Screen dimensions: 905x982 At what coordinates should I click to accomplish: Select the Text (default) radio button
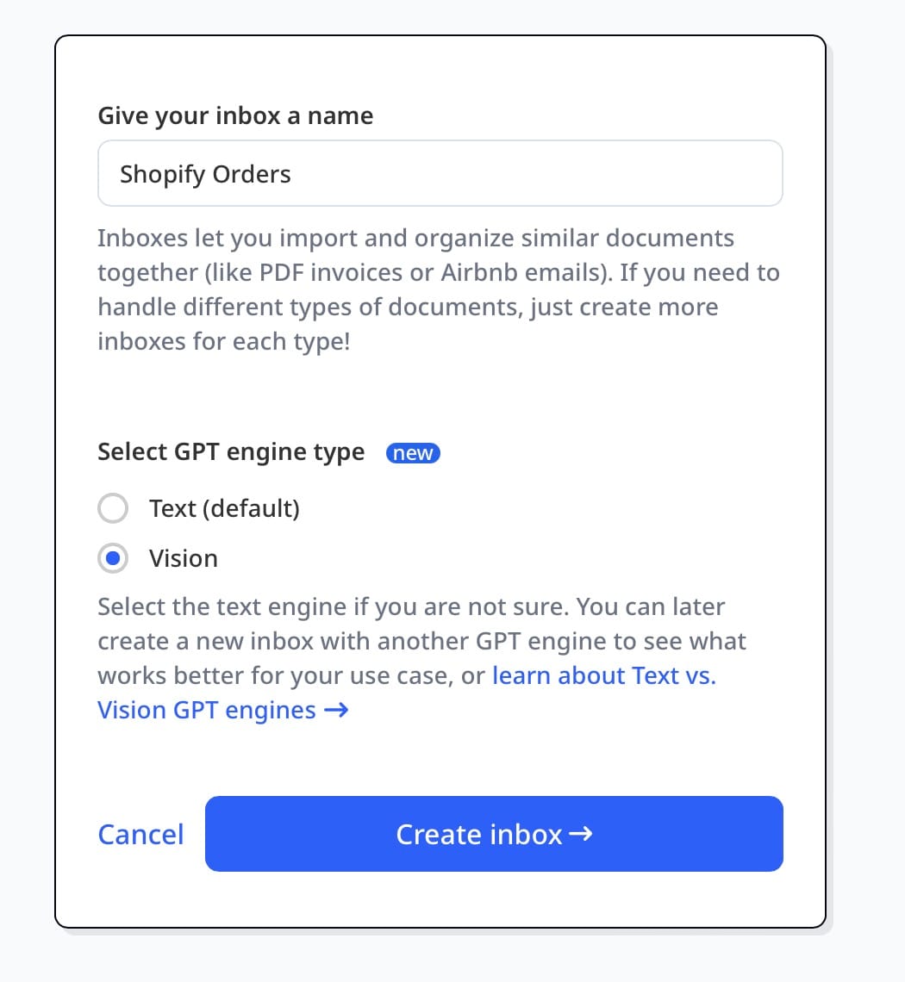click(x=113, y=509)
